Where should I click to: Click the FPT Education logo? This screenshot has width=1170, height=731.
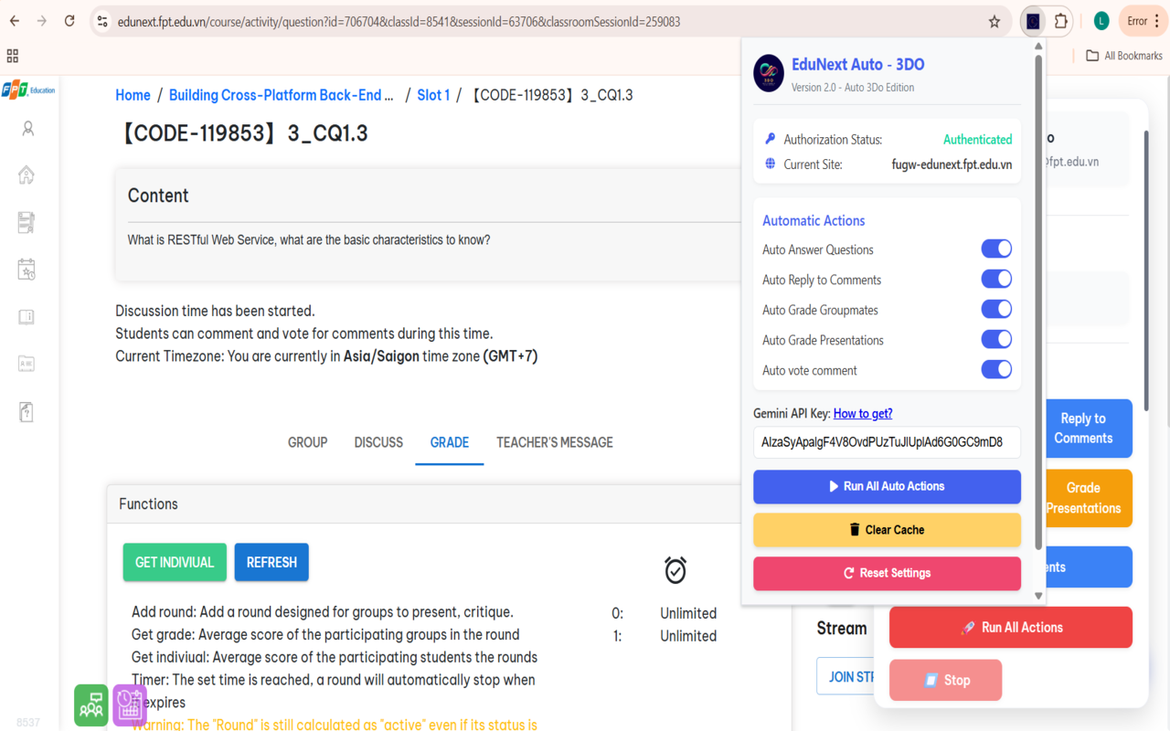[x=28, y=90]
